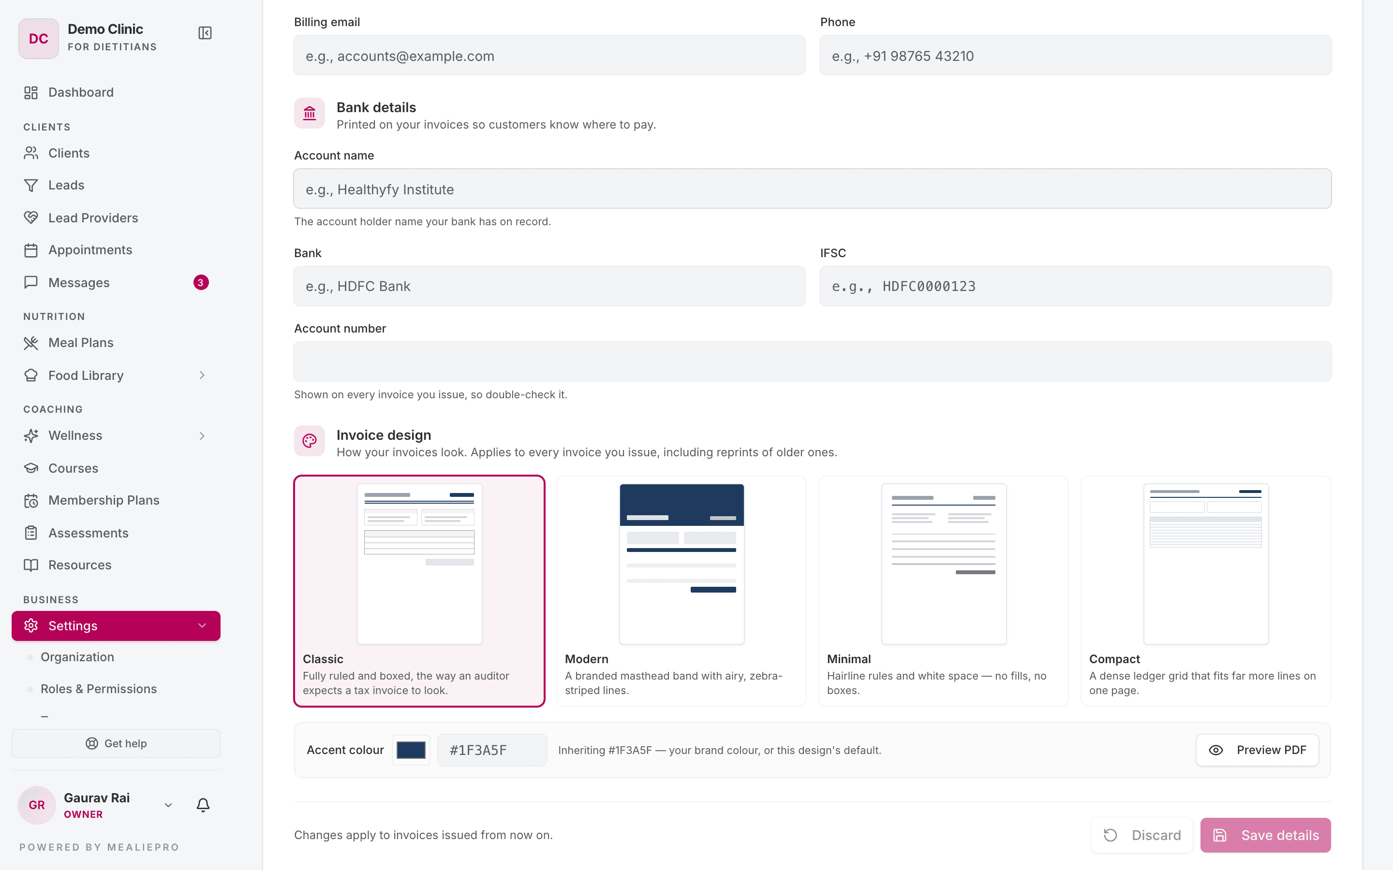Click the Assessments clipboard icon
This screenshot has width=1393, height=870.
pos(31,533)
